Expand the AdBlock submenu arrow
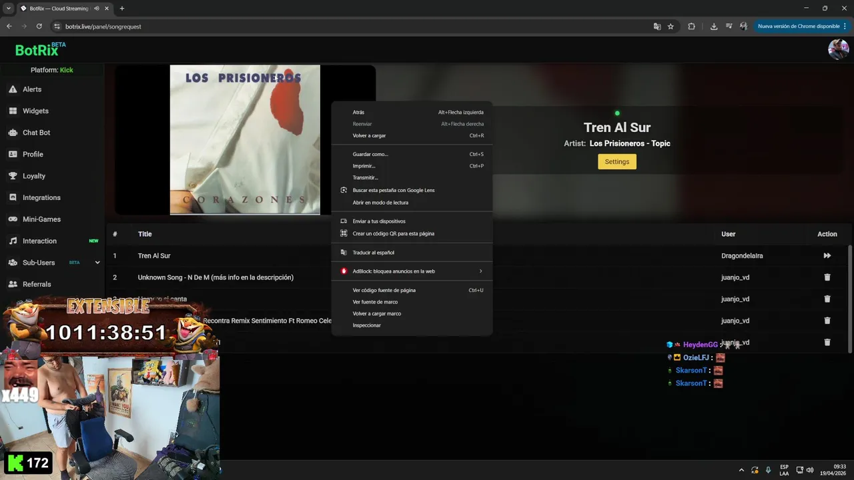Image resolution: width=854 pixels, height=480 pixels. pos(480,271)
